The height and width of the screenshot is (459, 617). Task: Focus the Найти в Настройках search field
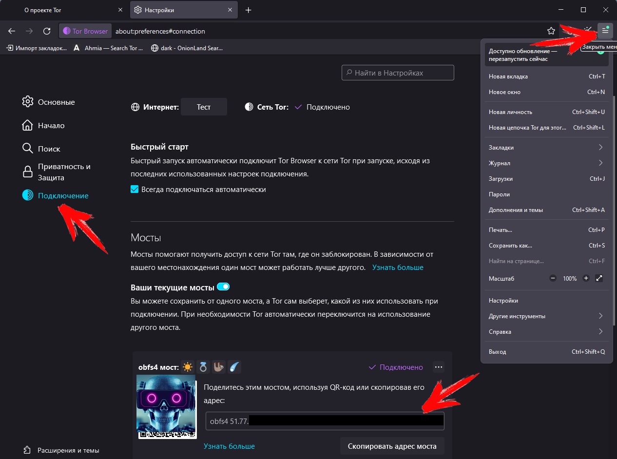pos(398,73)
